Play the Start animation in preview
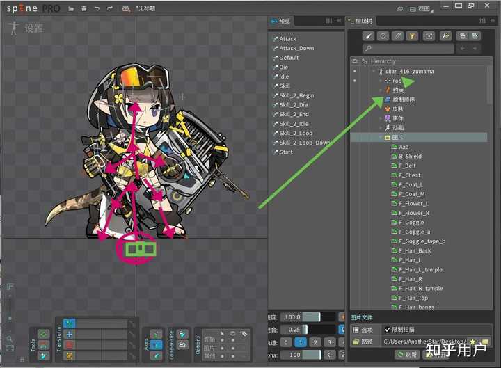 [x=286, y=152]
